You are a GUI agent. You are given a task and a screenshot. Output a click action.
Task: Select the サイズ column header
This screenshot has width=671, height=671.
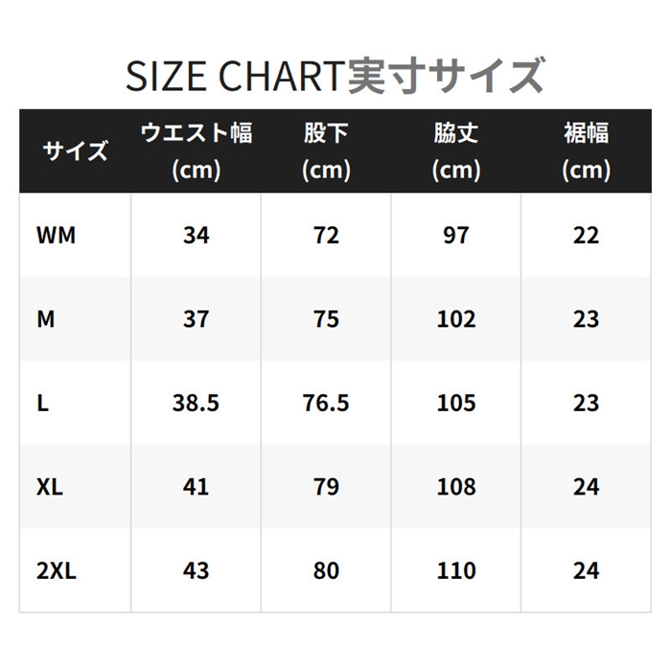75,151
